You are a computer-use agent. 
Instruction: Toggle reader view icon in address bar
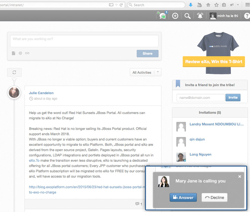111,5
